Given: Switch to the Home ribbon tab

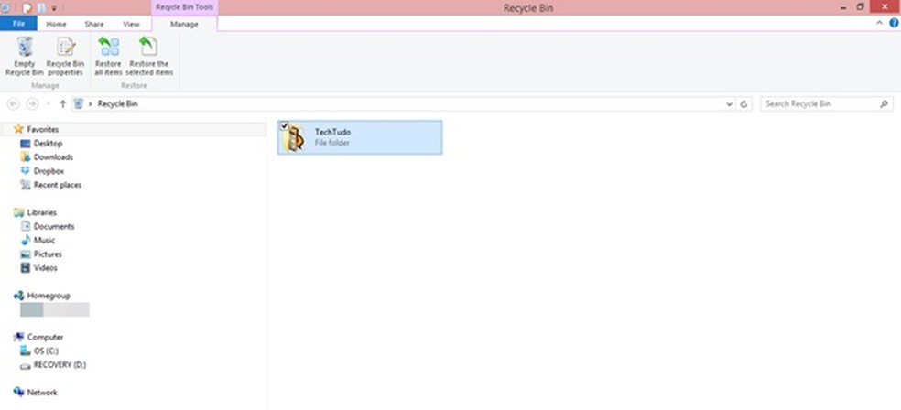Looking at the screenshot, I should pos(57,24).
